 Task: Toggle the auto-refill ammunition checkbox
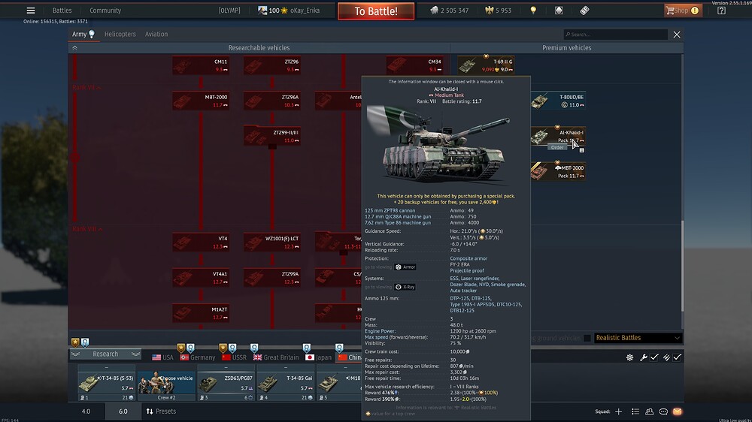(678, 357)
